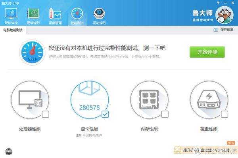Open the SSD upgrade promotion banner
238x158 pixels.
206,150
